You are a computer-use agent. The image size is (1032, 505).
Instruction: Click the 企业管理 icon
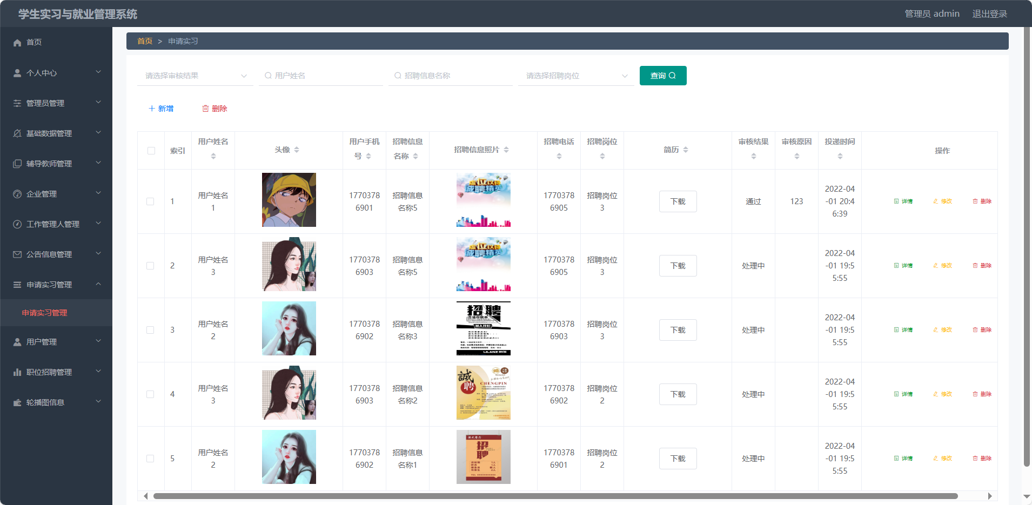pos(17,194)
